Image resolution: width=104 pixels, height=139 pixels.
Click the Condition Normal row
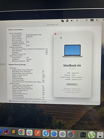pyautogui.click(x=22, y=59)
